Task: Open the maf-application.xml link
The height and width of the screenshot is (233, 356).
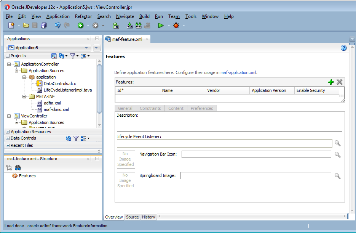Action: tap(238, 72)
